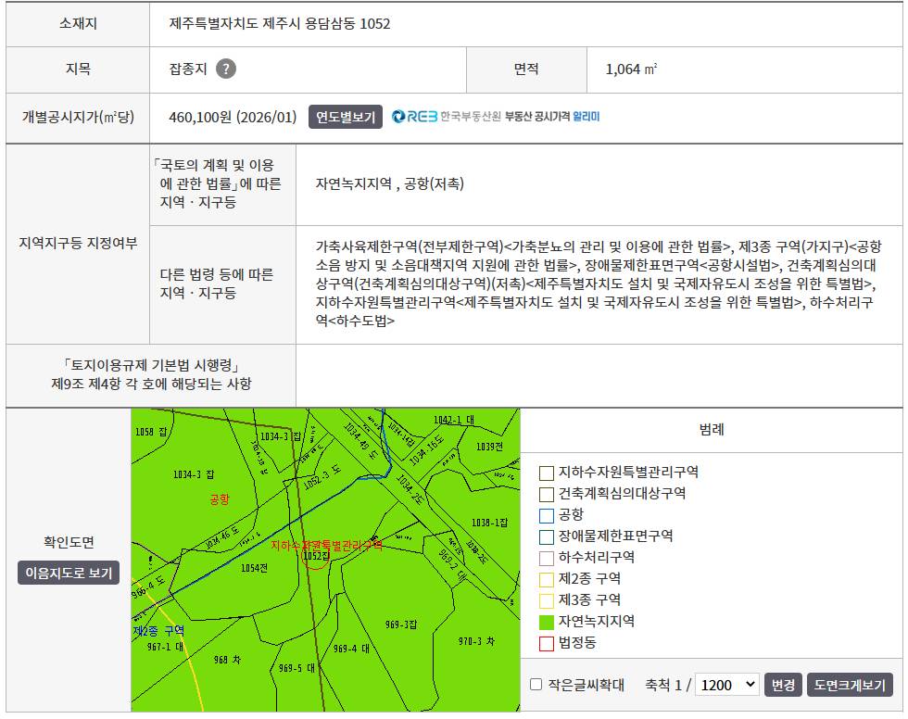
Task: Open the REB 한국부동산원 logo link
Action: 446,117
